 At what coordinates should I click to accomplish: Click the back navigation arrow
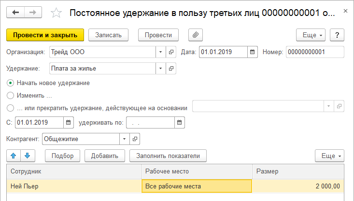pos(14,13)
